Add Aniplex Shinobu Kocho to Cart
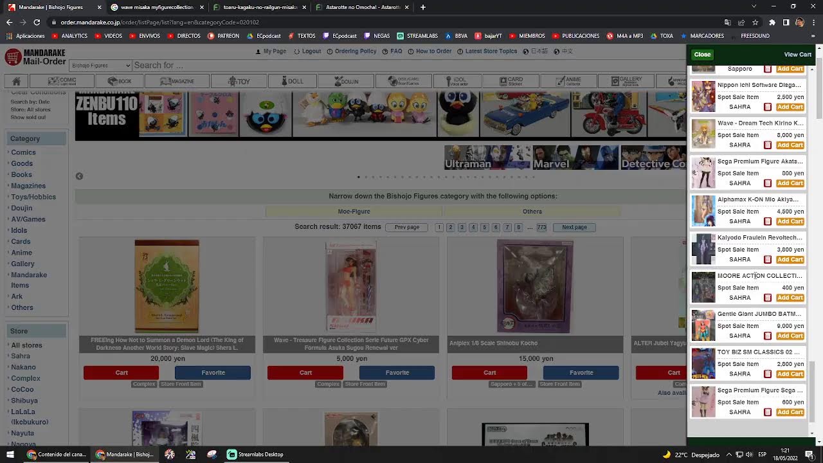This screenshot has width=823, height=463. point(489,372)
